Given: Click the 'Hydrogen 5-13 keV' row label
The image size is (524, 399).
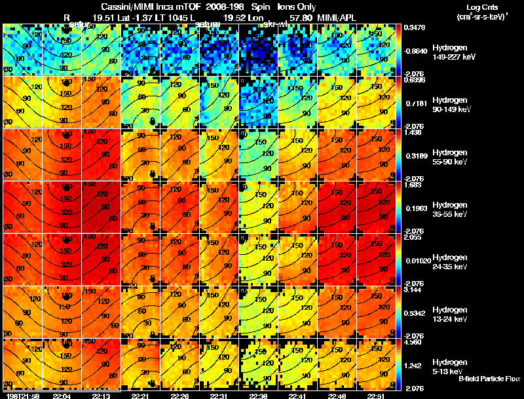Looking at the screenshot, I should pyautogui.click(x=450, y=367).
